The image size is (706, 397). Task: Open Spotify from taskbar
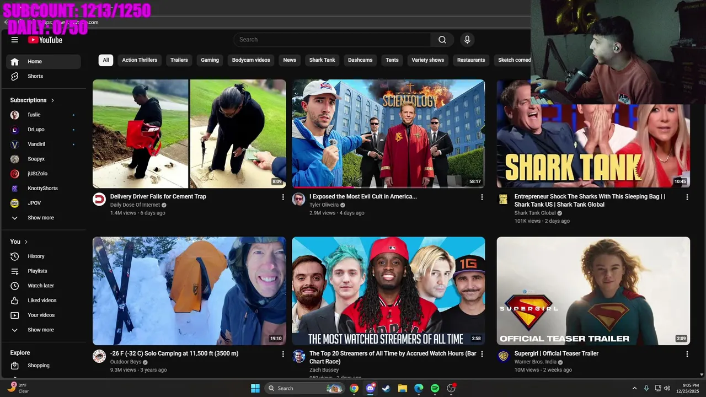435,388
